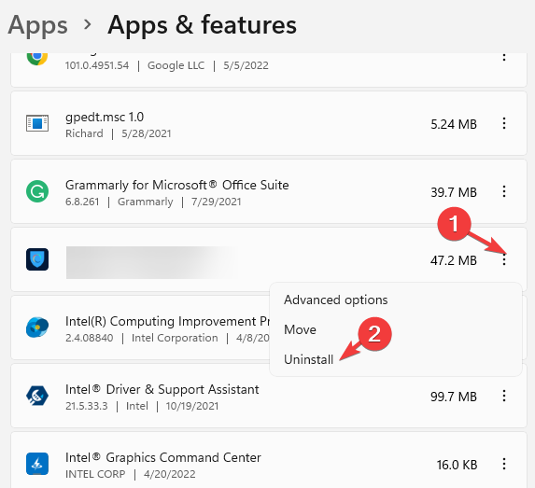Click the 2.4.08840 version text
The image size is (535, 488).
[89, 338]
